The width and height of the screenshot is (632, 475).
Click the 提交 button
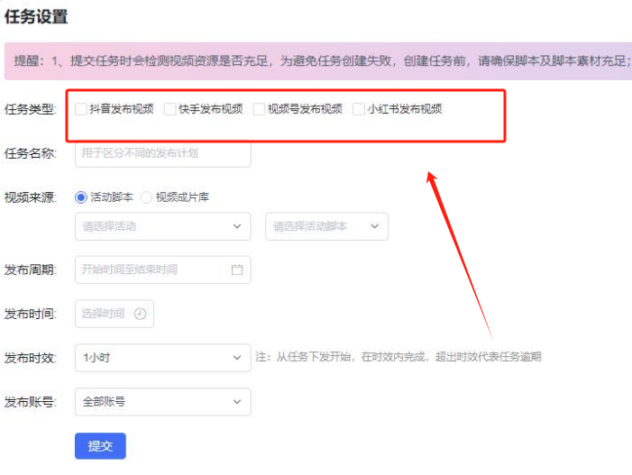(100, 446)
